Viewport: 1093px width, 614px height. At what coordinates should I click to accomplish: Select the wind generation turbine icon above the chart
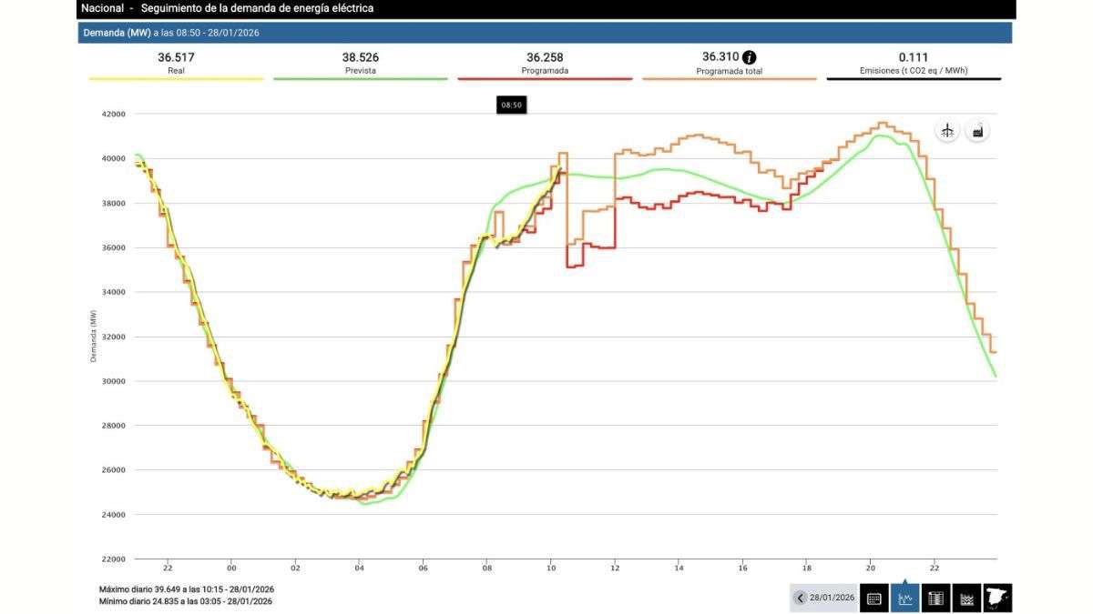[947, 130]
